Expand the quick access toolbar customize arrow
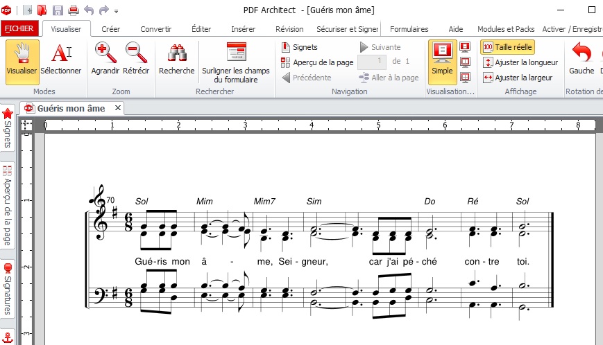 click(x=116, y=12)
